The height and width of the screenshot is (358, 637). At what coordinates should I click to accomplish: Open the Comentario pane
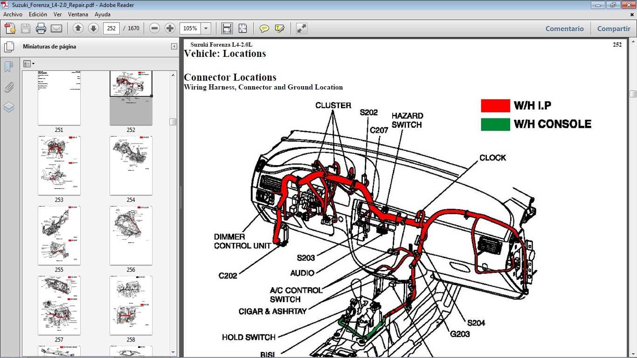[565, 28]
